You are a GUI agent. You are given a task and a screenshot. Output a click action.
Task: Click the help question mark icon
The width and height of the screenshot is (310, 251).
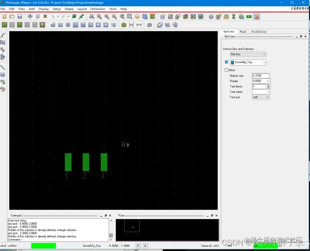tap(175, 25)
